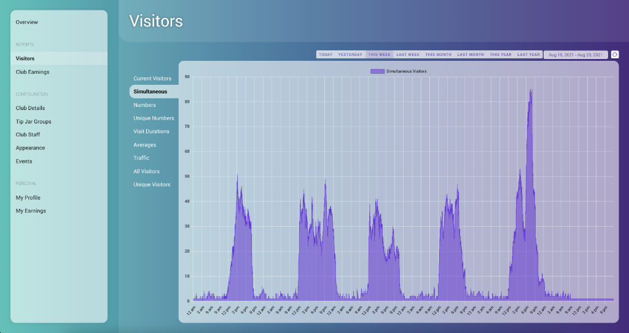Click the refresh icon beside the date range

[x=614, y=55]
